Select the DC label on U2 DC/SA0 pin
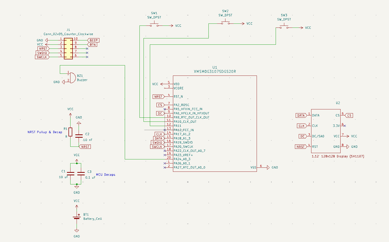The height and width of the screenshot is (242, 389). pyautogui.click(x=303, y=136)
